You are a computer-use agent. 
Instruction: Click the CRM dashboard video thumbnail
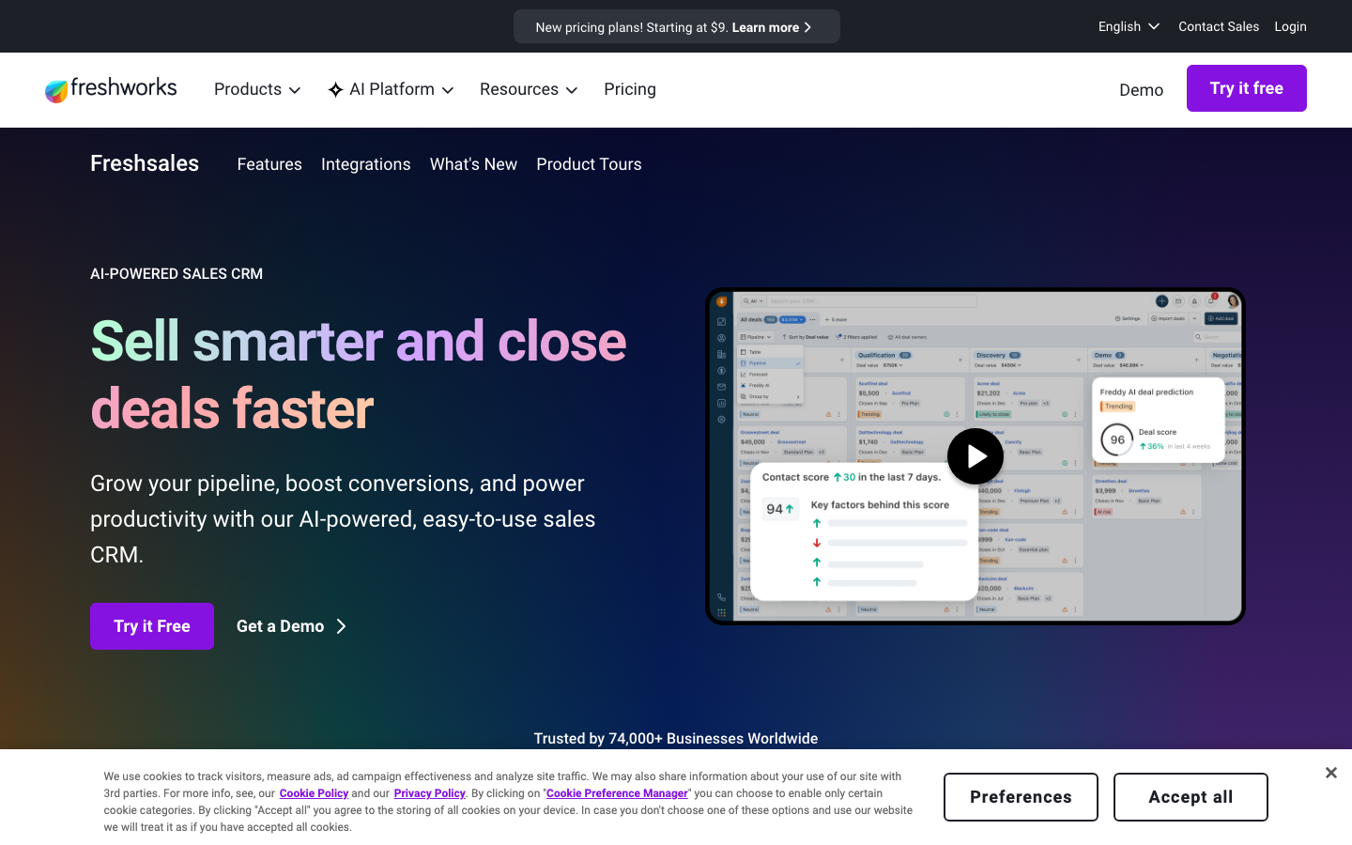tap(976, 456)
